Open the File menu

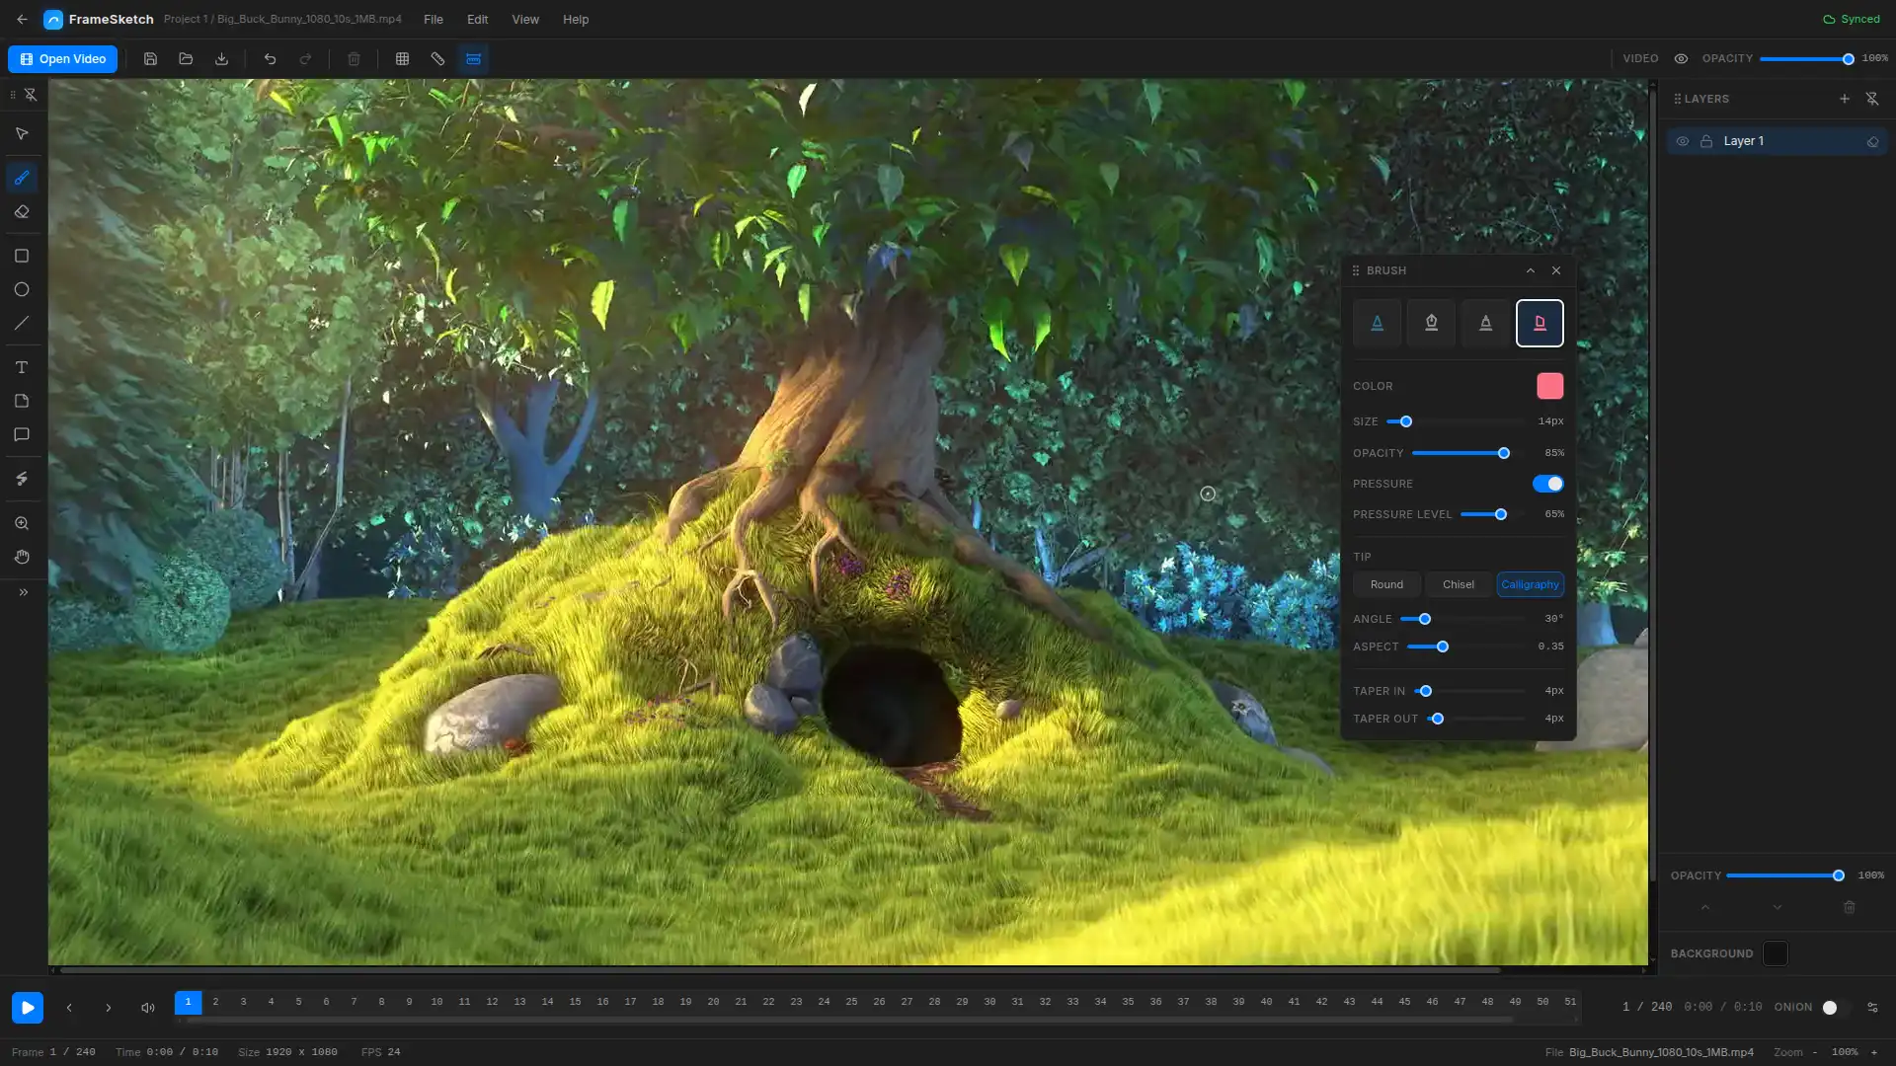(x=433, y=20)
